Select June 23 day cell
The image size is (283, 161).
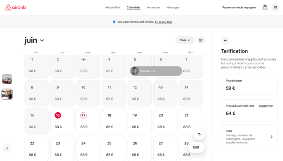pos(62,149)
